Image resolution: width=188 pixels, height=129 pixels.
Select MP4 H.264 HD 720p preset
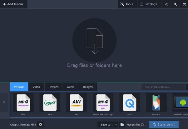[103, 103]
